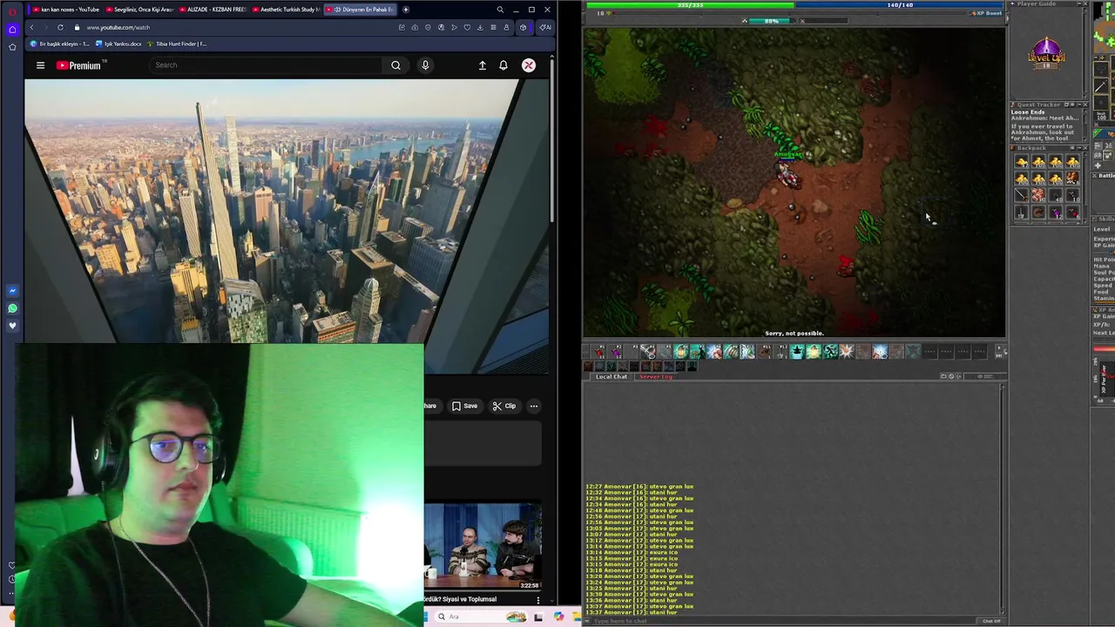This screenshot has height=627, width=1115.
Task: Click the browser tab search magnifier
Action: coord(500,10)
